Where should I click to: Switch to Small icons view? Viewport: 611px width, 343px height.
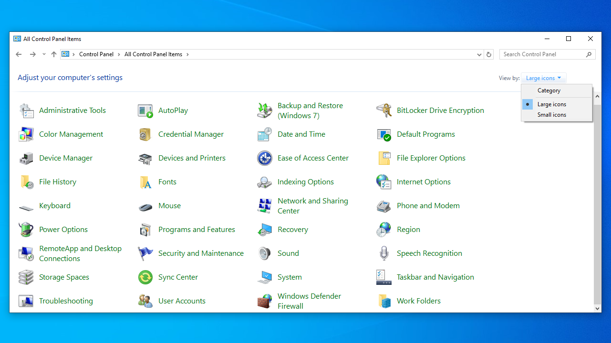551,115
